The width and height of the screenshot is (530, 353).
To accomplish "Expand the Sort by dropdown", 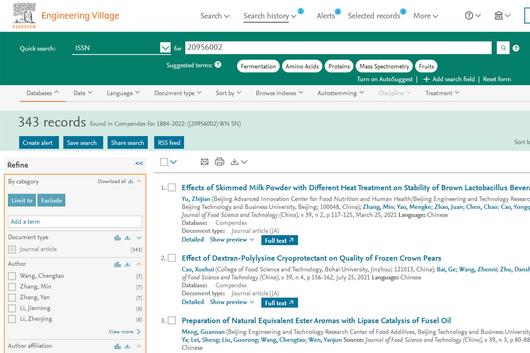I will pos(229,93).
